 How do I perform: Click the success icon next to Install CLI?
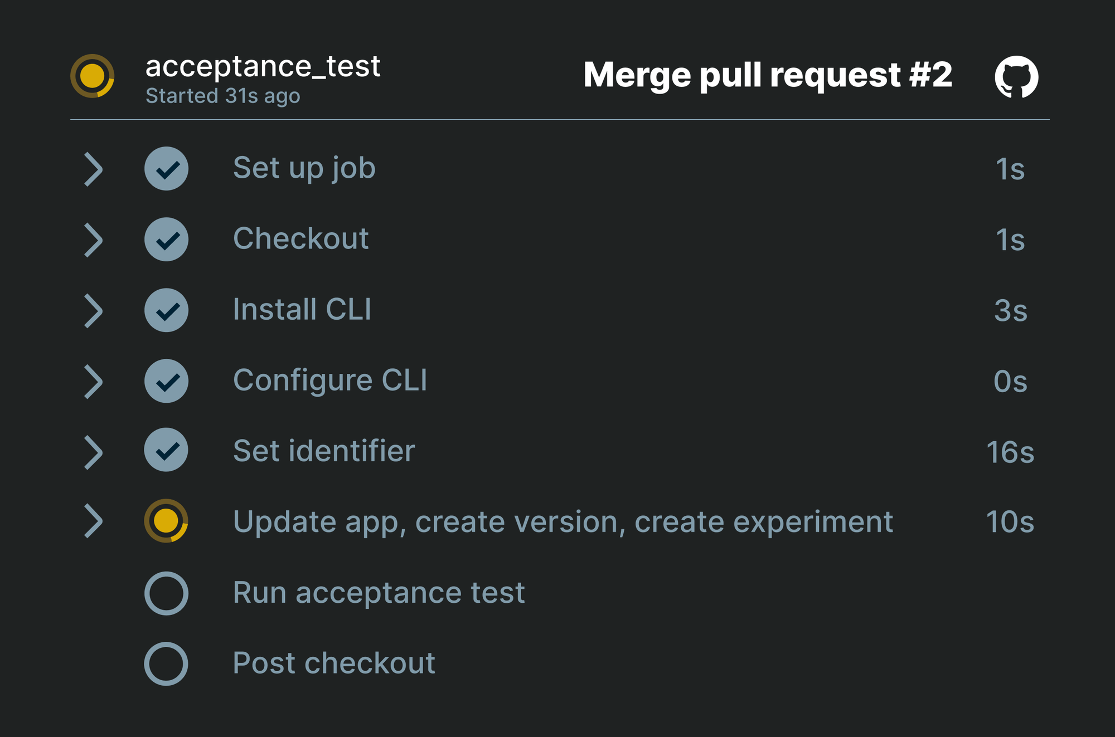click(166, 310)
